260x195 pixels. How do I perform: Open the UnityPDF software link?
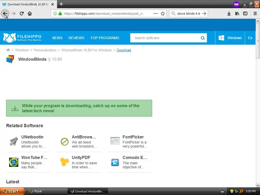click(x=81, y=157)
